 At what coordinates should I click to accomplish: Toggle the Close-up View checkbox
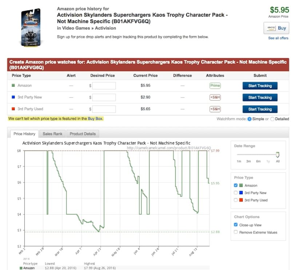[x=236, y=225]
